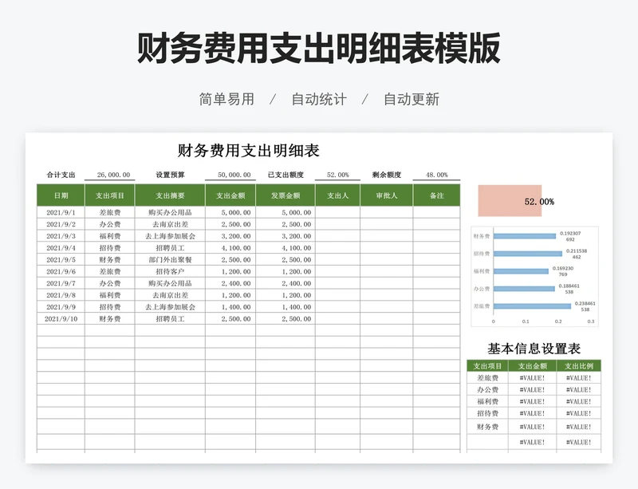Click the sheet title 财务费用支出明细表
The height and width of the screenshot is (489, 638).
[248, 151]
